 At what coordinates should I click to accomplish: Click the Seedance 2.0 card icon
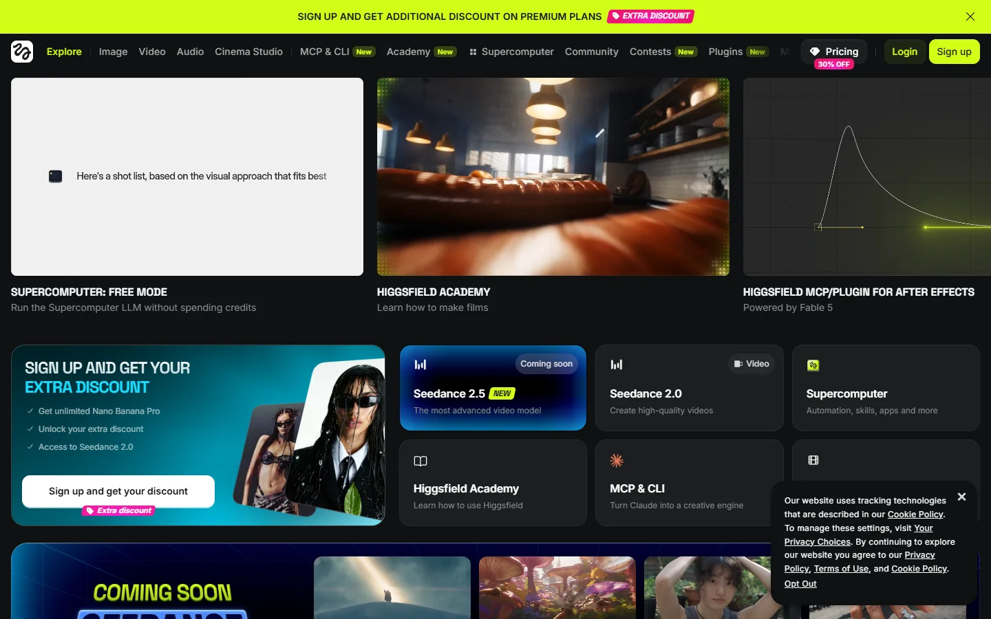[617, 365]
